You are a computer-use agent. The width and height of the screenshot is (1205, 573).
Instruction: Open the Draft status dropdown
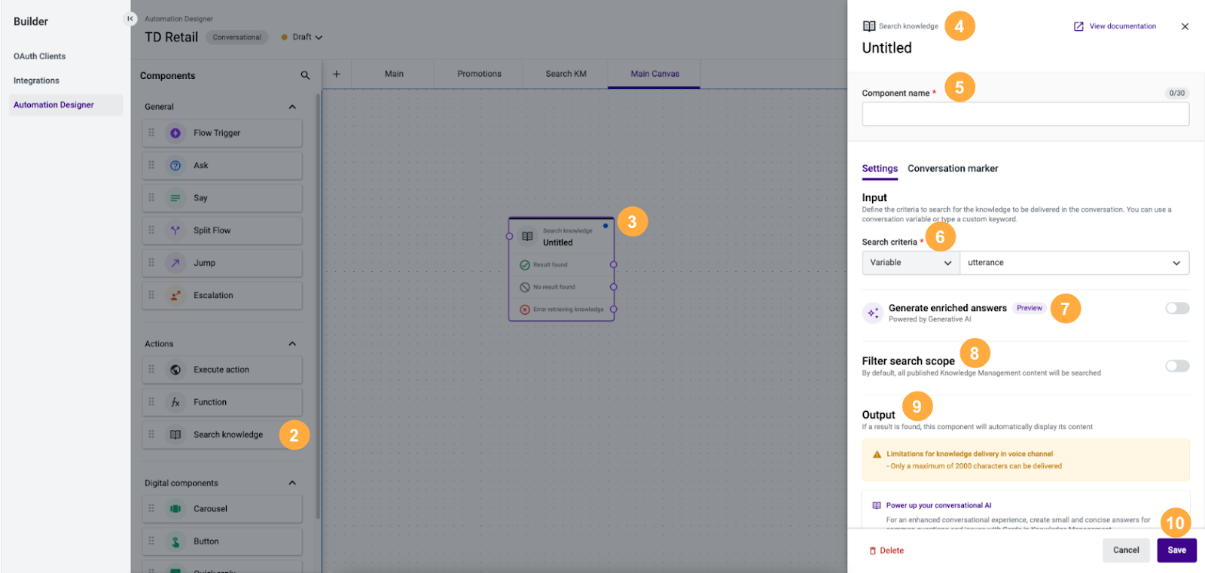pyautogui.click(x=302, y=37)
